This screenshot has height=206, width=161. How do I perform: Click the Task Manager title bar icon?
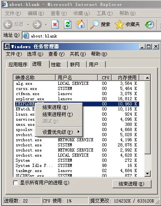[7, 47]
